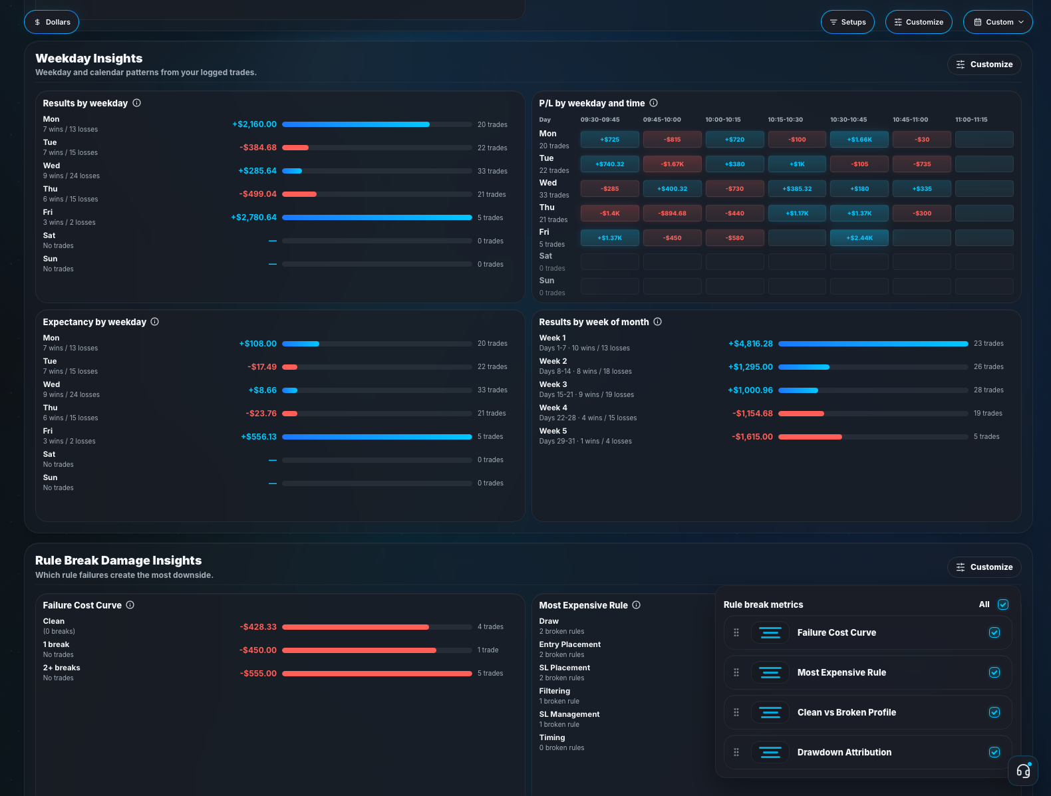The image size is (1051, 796).
Task: Click the top toolbar Customize button
Action: click(919, 22)
